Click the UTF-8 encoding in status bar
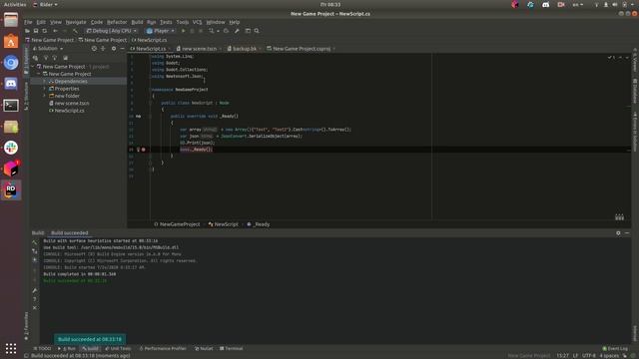 [589, 355]
